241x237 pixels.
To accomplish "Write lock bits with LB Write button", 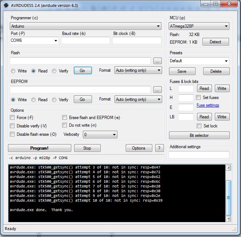I will 222,117.
